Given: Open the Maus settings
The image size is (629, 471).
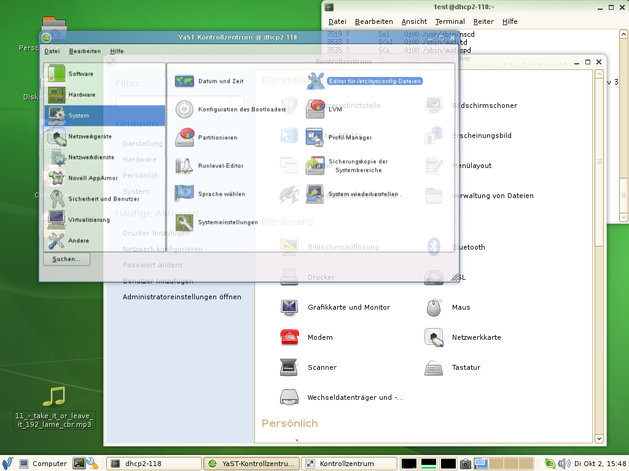Looking at the screenshot, I should (x=461, y=307).
